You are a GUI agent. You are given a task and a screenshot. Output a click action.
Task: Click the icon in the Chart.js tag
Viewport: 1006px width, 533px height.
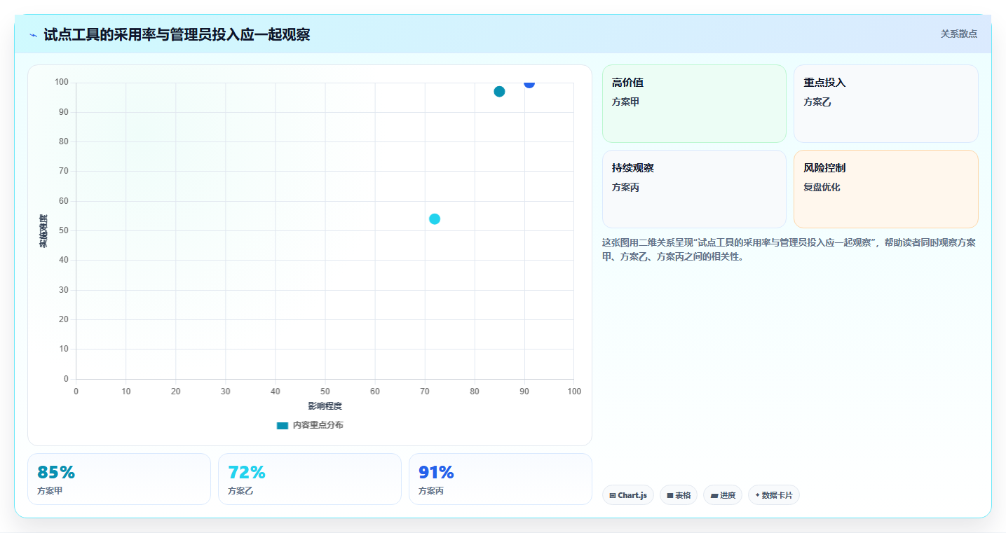coord(613,495)
